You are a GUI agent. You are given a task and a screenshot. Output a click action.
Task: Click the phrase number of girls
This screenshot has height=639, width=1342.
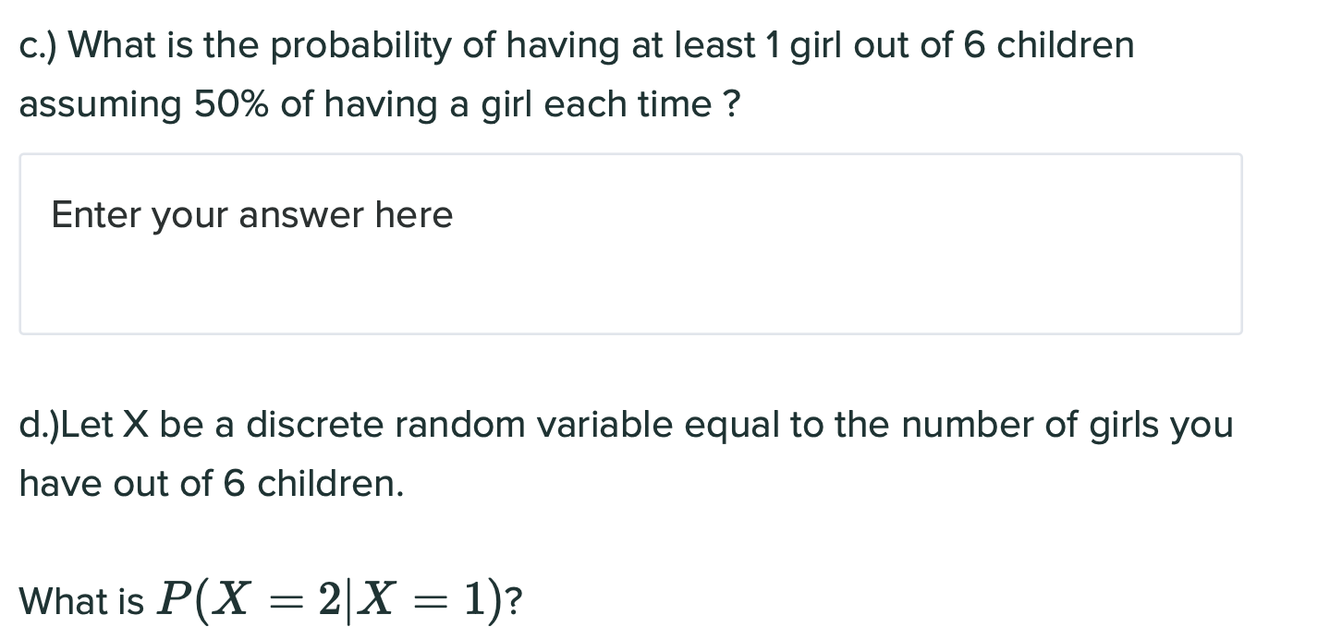[1026, 425]
